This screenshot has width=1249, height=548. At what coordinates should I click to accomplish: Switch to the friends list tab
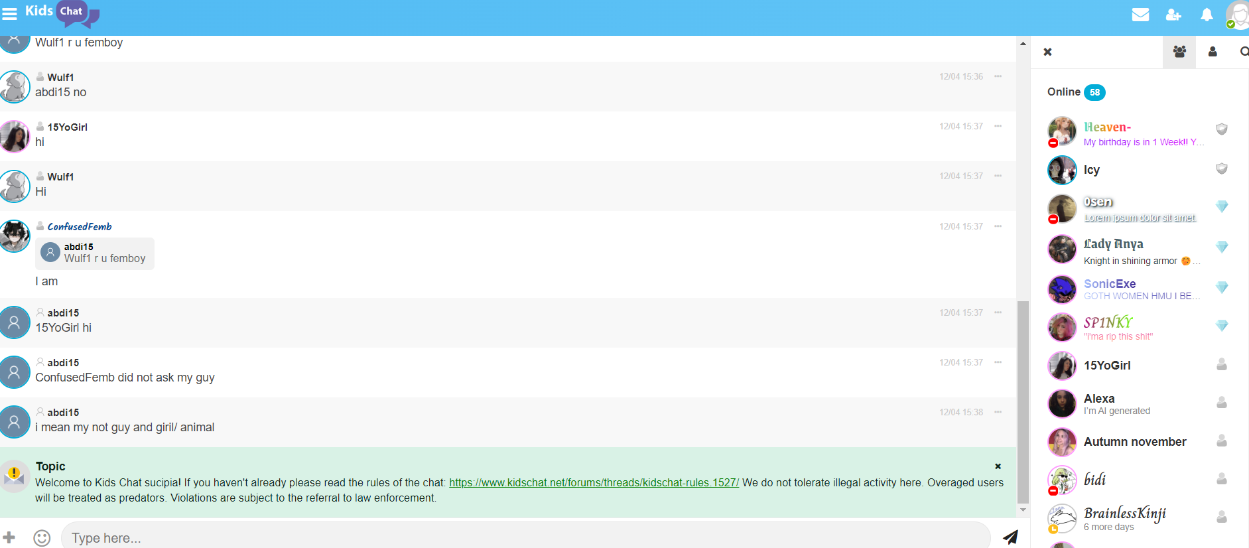pos(1213,52)
